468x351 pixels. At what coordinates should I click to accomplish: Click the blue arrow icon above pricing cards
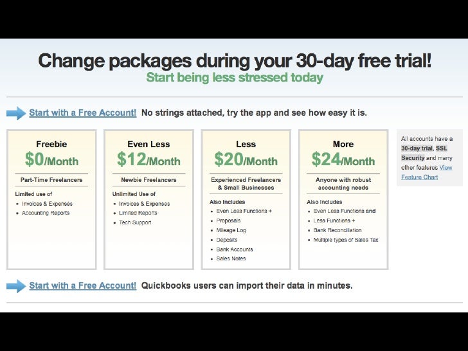16,113
